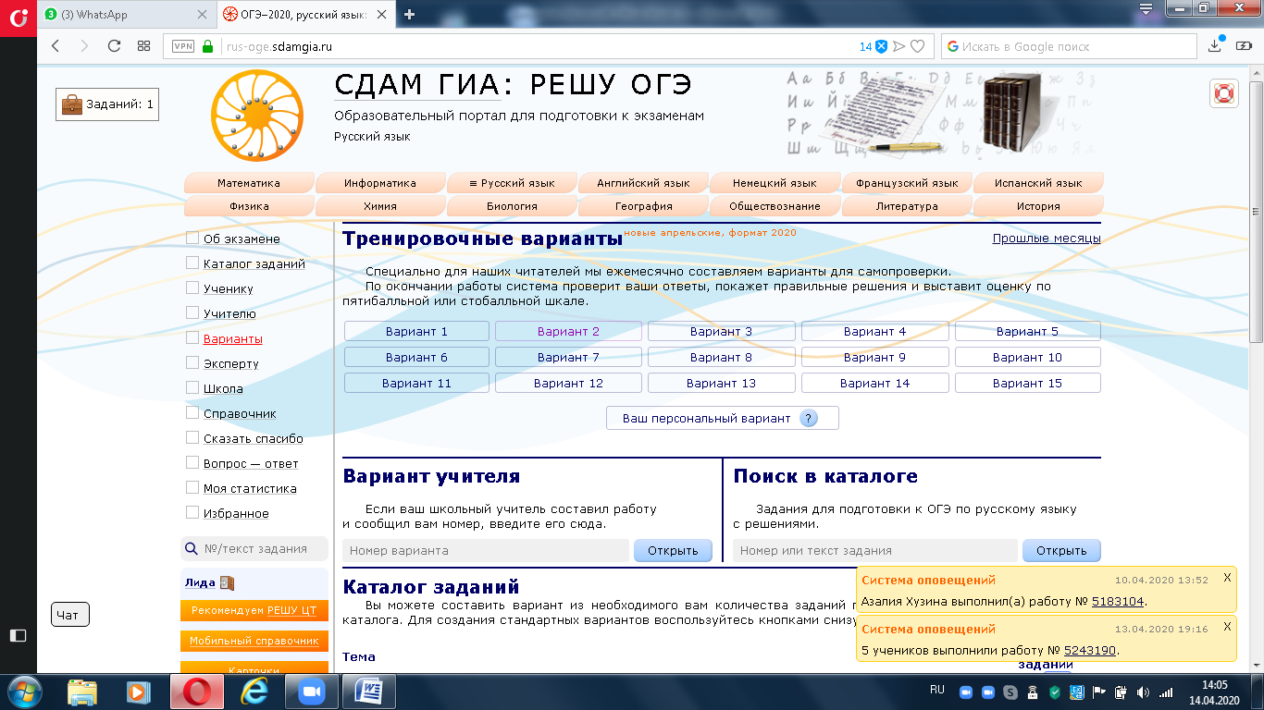Click the question mark on personal variant
1264x710 pixels.
809,418
